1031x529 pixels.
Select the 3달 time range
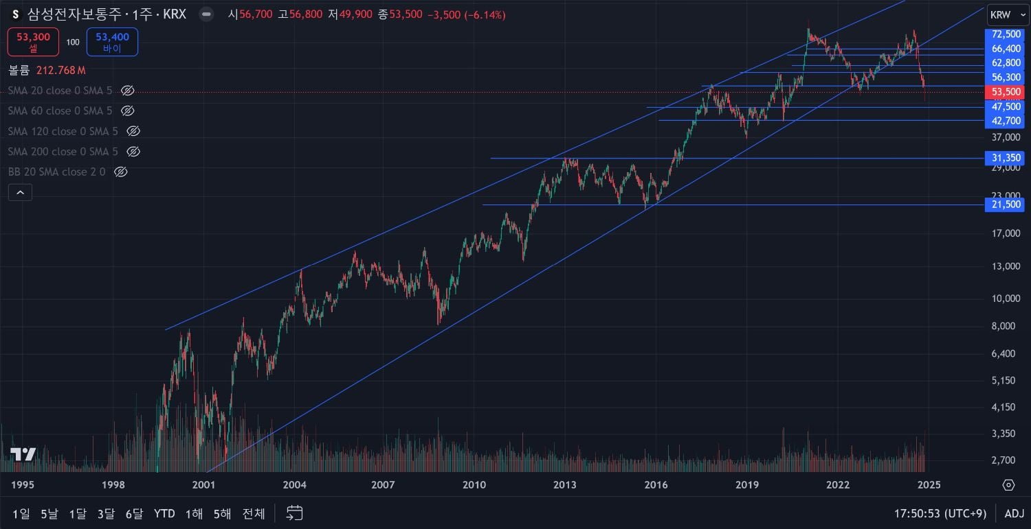[x=105, y=513]
